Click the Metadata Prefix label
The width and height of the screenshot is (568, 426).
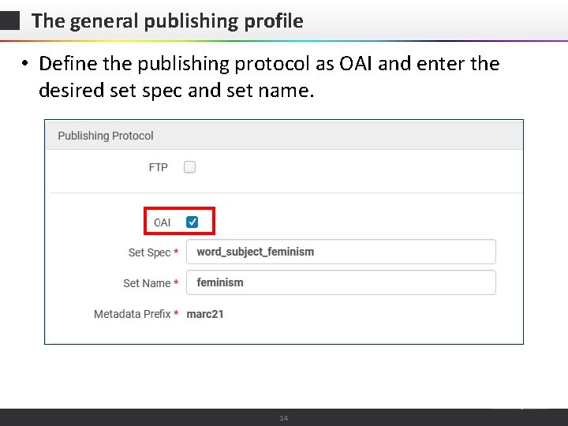(x=133, y=314)
